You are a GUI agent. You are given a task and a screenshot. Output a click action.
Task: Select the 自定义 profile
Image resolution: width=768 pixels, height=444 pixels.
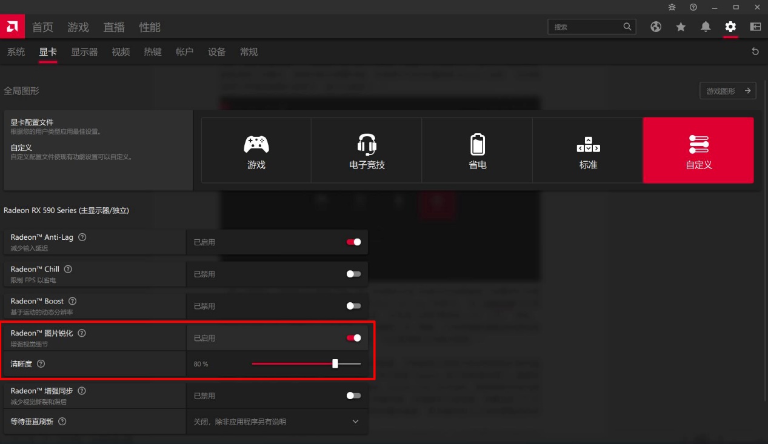[698, 150]
